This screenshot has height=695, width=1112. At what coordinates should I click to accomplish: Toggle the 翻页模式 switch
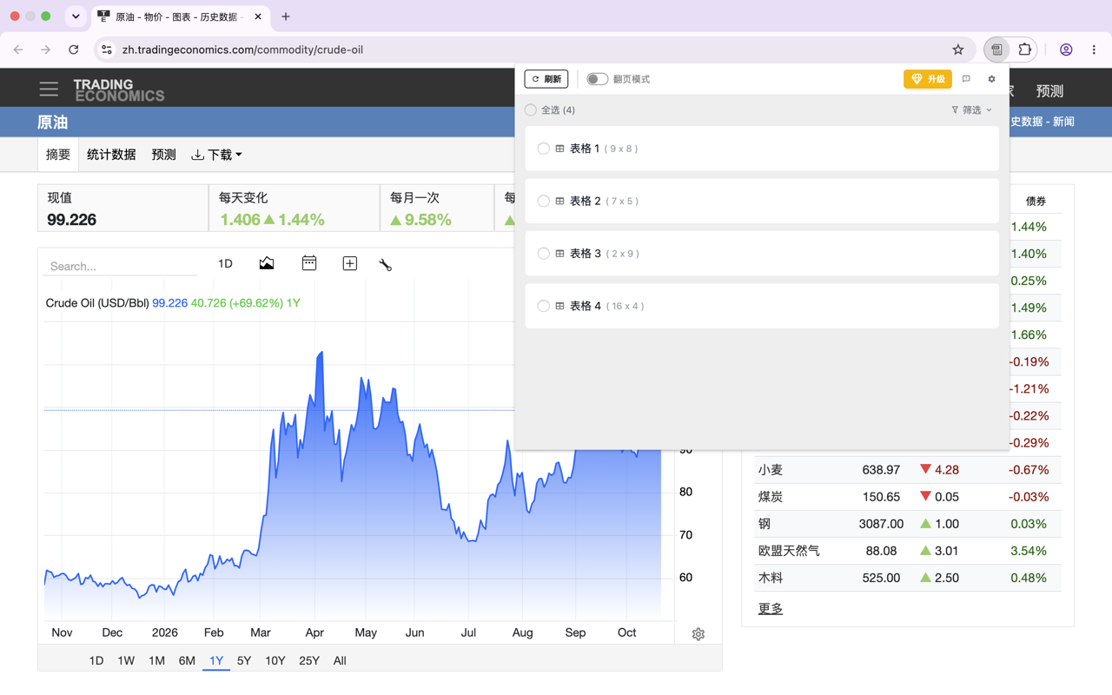[x=597, y=79]
